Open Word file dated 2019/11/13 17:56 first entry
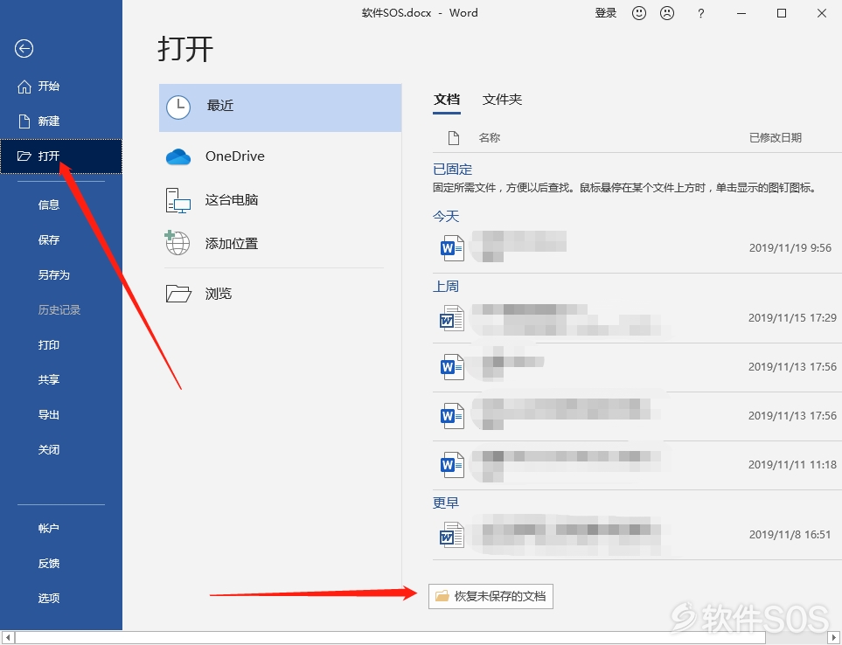The height and width of the screenshot is (645, 842). click(x=637, y=367)
